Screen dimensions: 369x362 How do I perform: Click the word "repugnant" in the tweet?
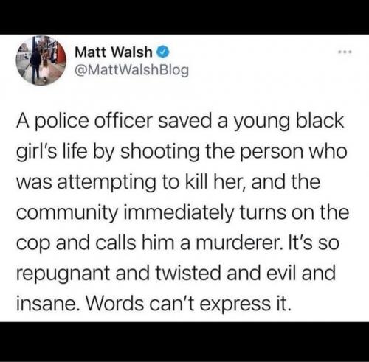(x=63, y=274)
